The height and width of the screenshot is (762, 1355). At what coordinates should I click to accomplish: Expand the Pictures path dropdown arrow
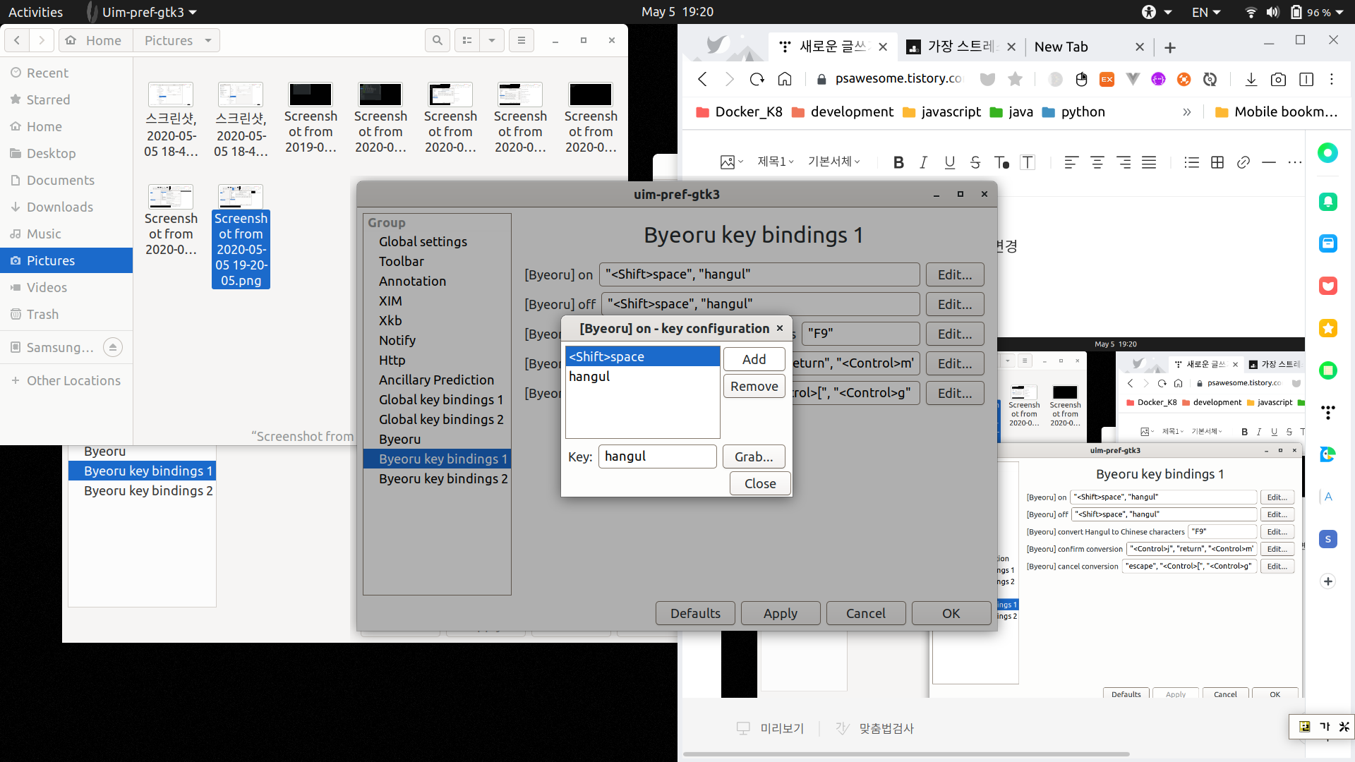[208, 40]
